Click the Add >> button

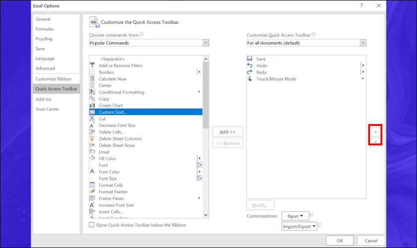coord(228,131)
